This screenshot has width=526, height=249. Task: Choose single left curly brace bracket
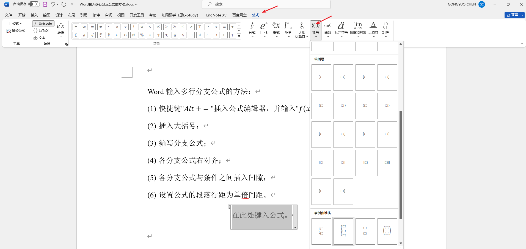pos(321,106)
